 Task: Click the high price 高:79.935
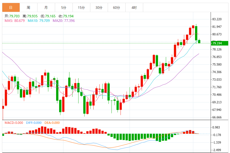[x=30, y=16]
